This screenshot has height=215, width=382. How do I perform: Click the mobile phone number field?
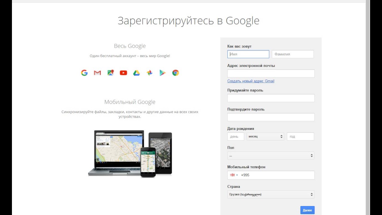click(271, 175)
